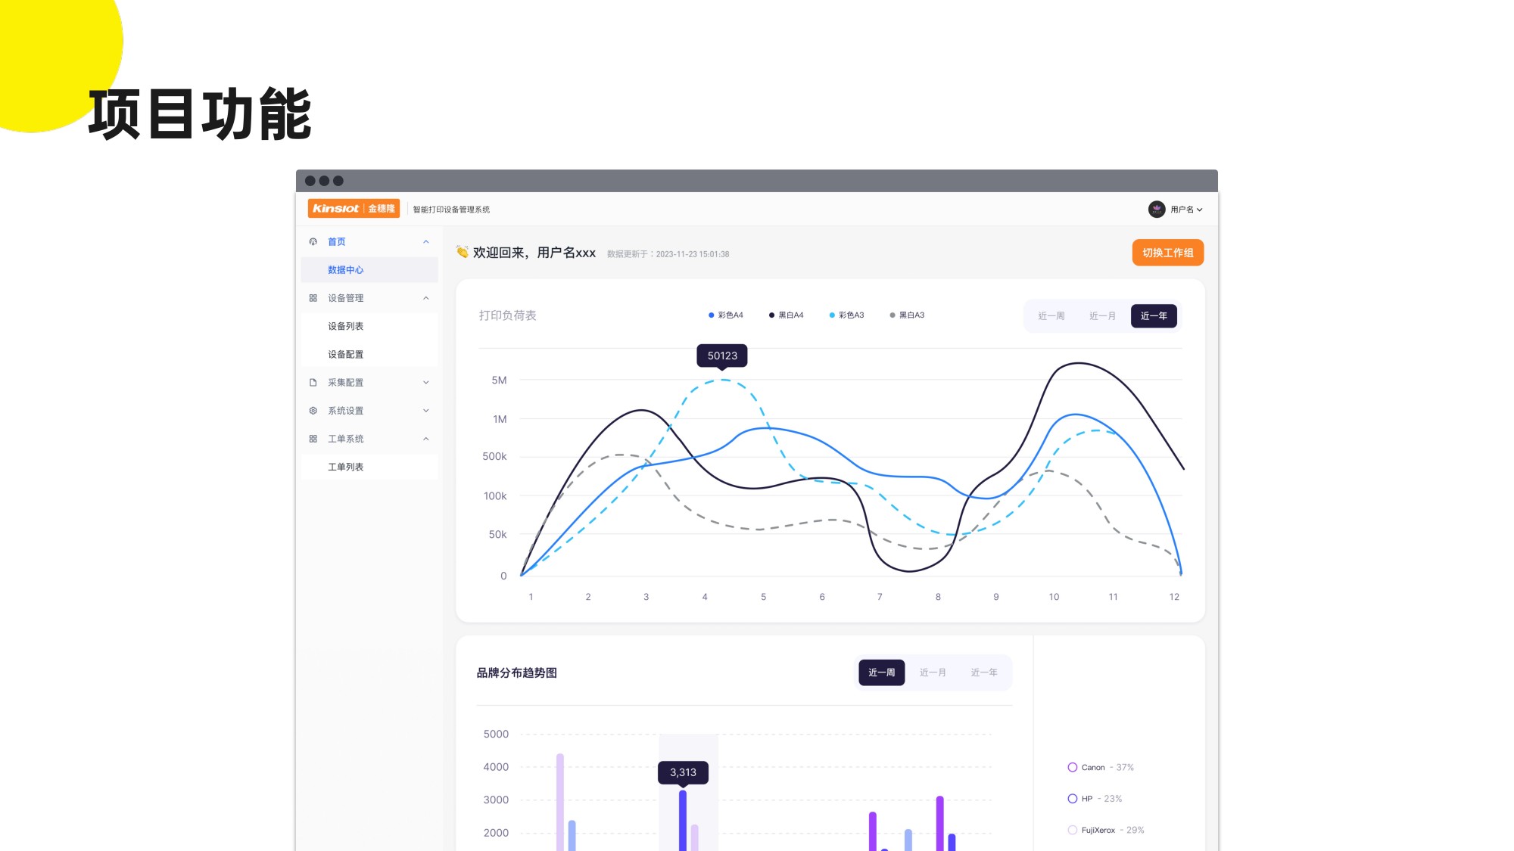
Task: Select 近一周 tab in 打印负荷表
Action: 1051,316
